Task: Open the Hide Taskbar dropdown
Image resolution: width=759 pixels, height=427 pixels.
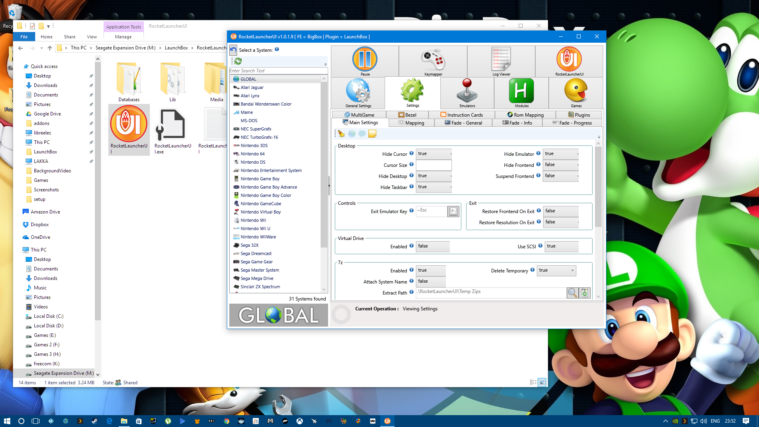Action: point(434,187)
